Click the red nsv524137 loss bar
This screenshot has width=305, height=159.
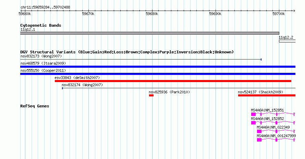coord(267,95)
